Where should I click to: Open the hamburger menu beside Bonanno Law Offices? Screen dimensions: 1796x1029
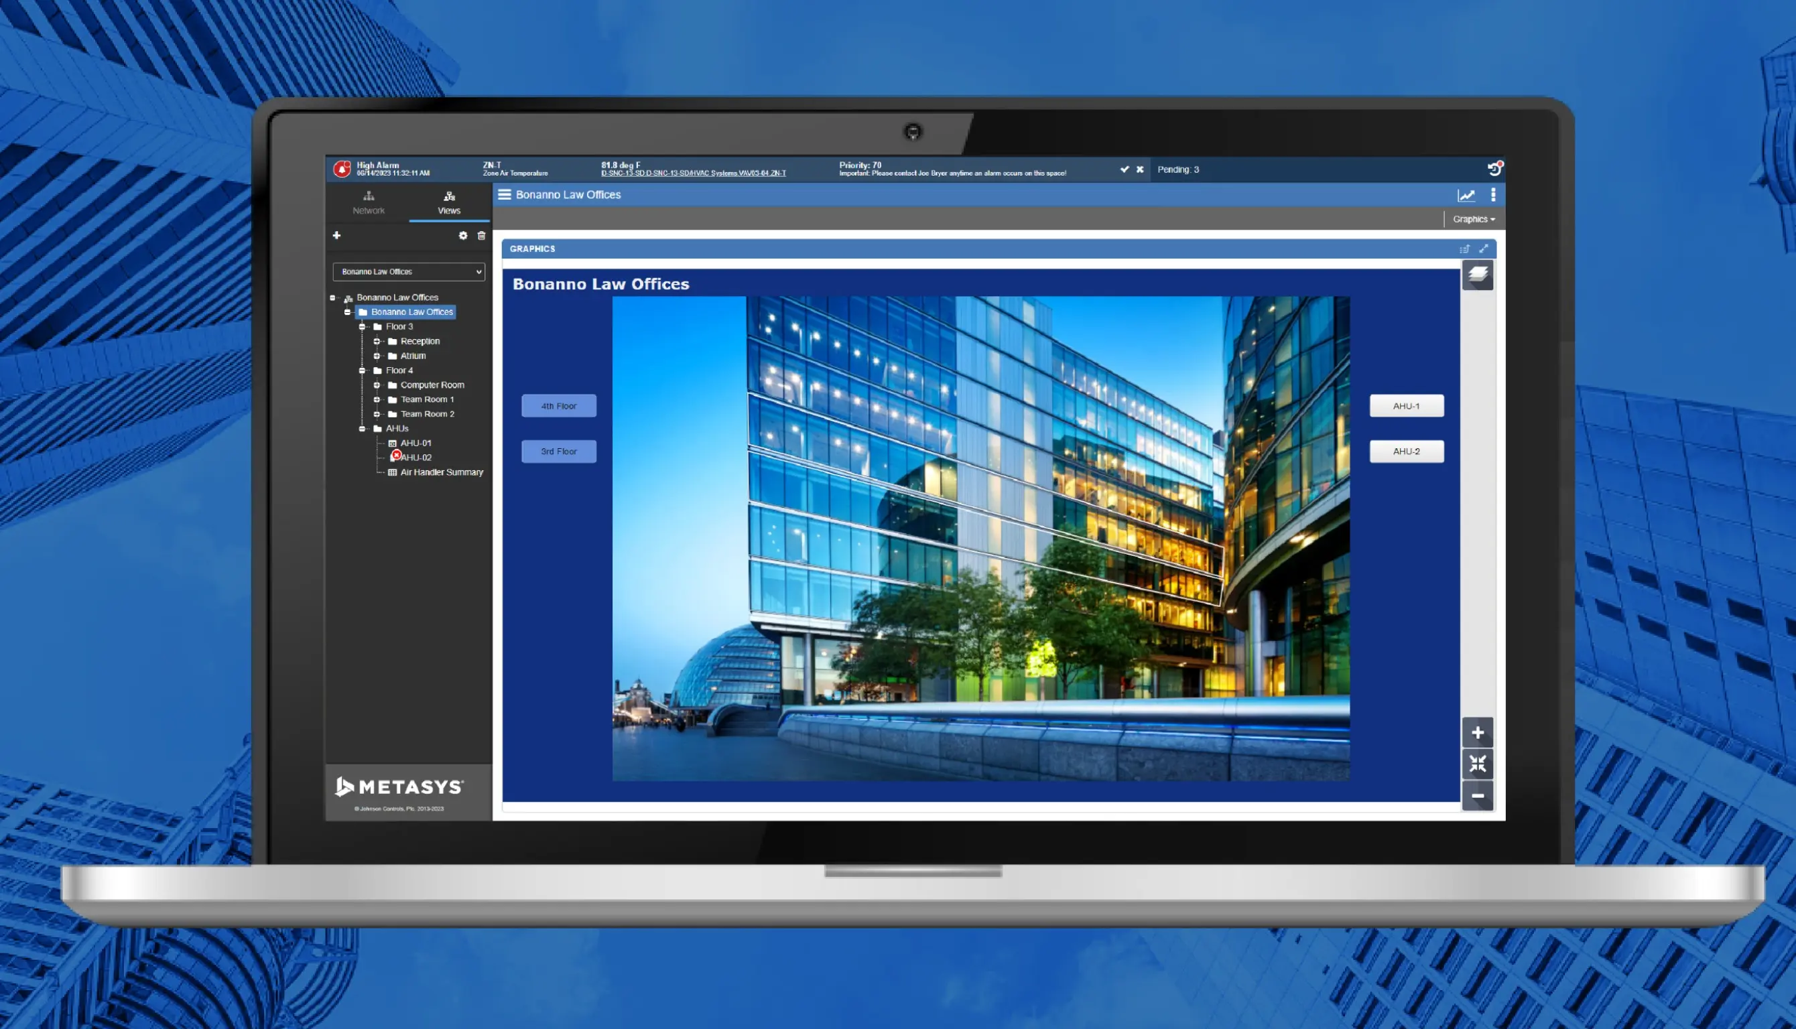click(505, 194)
